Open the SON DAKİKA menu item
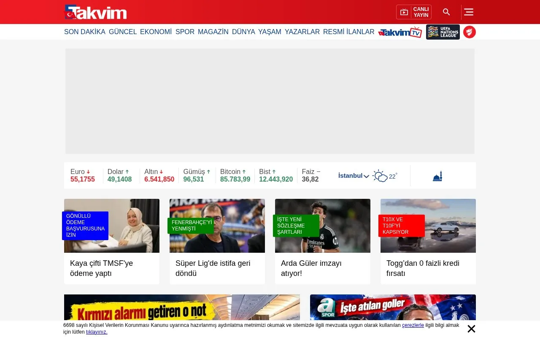Viewport: 540px width, 337px height. (x=85, y=32)
